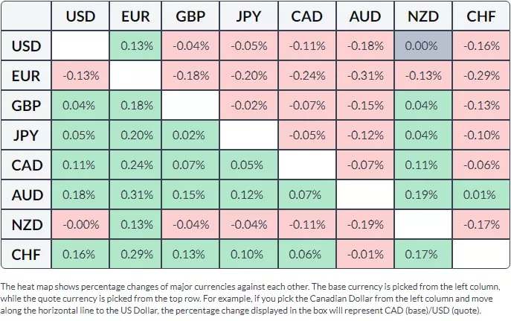This screenshot has height=321, width=511.
Task: Click the JPY column header
Action: [248, 16]
